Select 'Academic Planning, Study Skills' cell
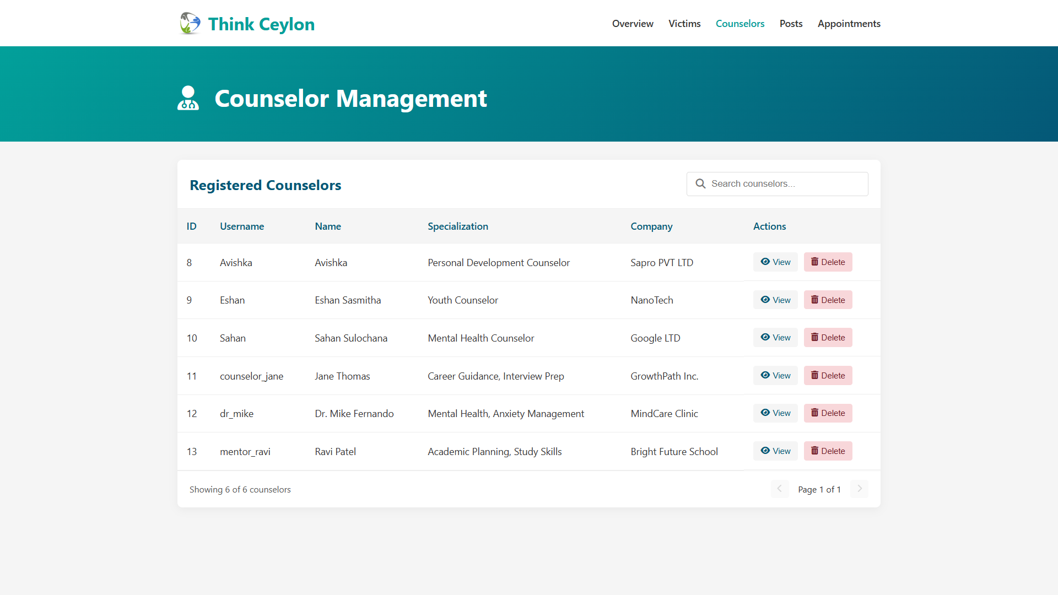1058x595 pixels. pyautogui.click(x=495, y=452)
